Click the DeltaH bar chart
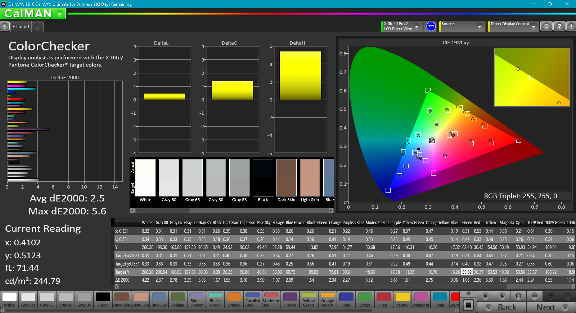 tap(300, 100)
